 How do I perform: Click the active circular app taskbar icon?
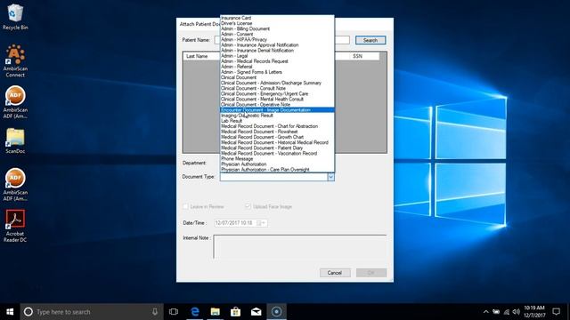point(276,312)
